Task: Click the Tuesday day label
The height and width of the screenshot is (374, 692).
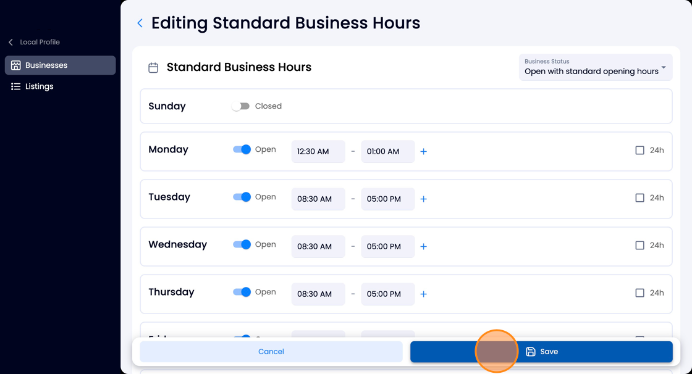Action: click(x=169, y=197)
